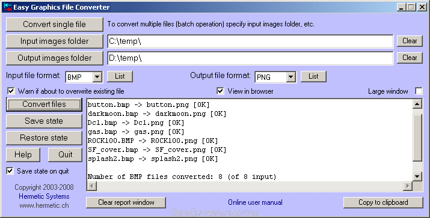The image size is (430, 218).
Task: Toggle Save state on quit checkbox
Action: click(x=10, y=171)
